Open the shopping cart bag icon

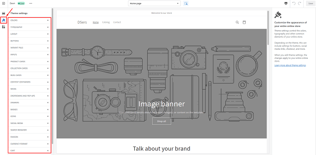tap(244, 22)
